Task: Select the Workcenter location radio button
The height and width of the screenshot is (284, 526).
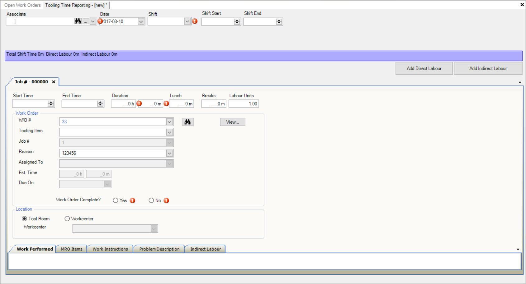Action: (x=67, y=219)
